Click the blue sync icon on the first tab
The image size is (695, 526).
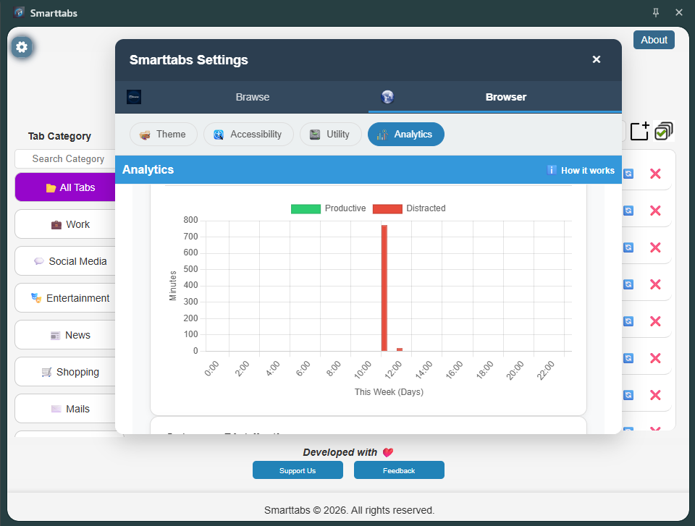click(628, 174)
